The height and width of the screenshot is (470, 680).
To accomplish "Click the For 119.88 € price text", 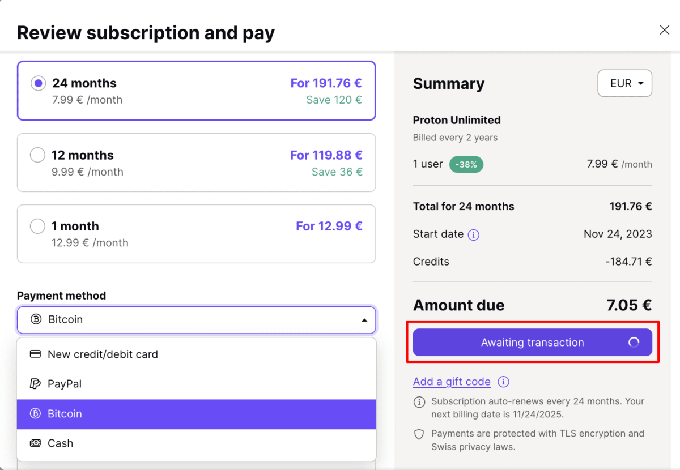I will tap(326, 155).
